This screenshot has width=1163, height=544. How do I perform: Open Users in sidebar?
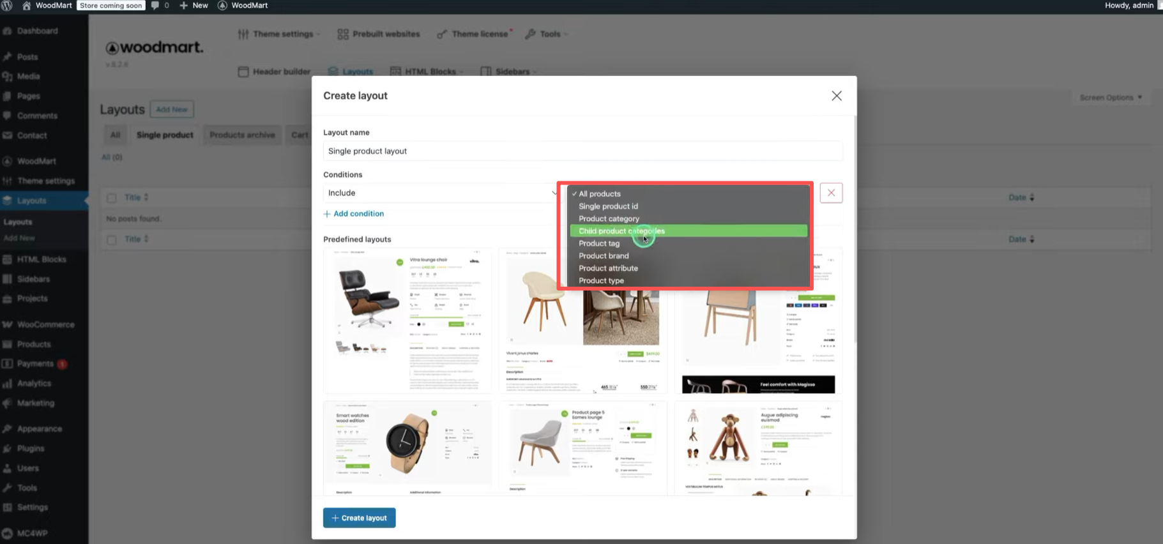(28, 468)
